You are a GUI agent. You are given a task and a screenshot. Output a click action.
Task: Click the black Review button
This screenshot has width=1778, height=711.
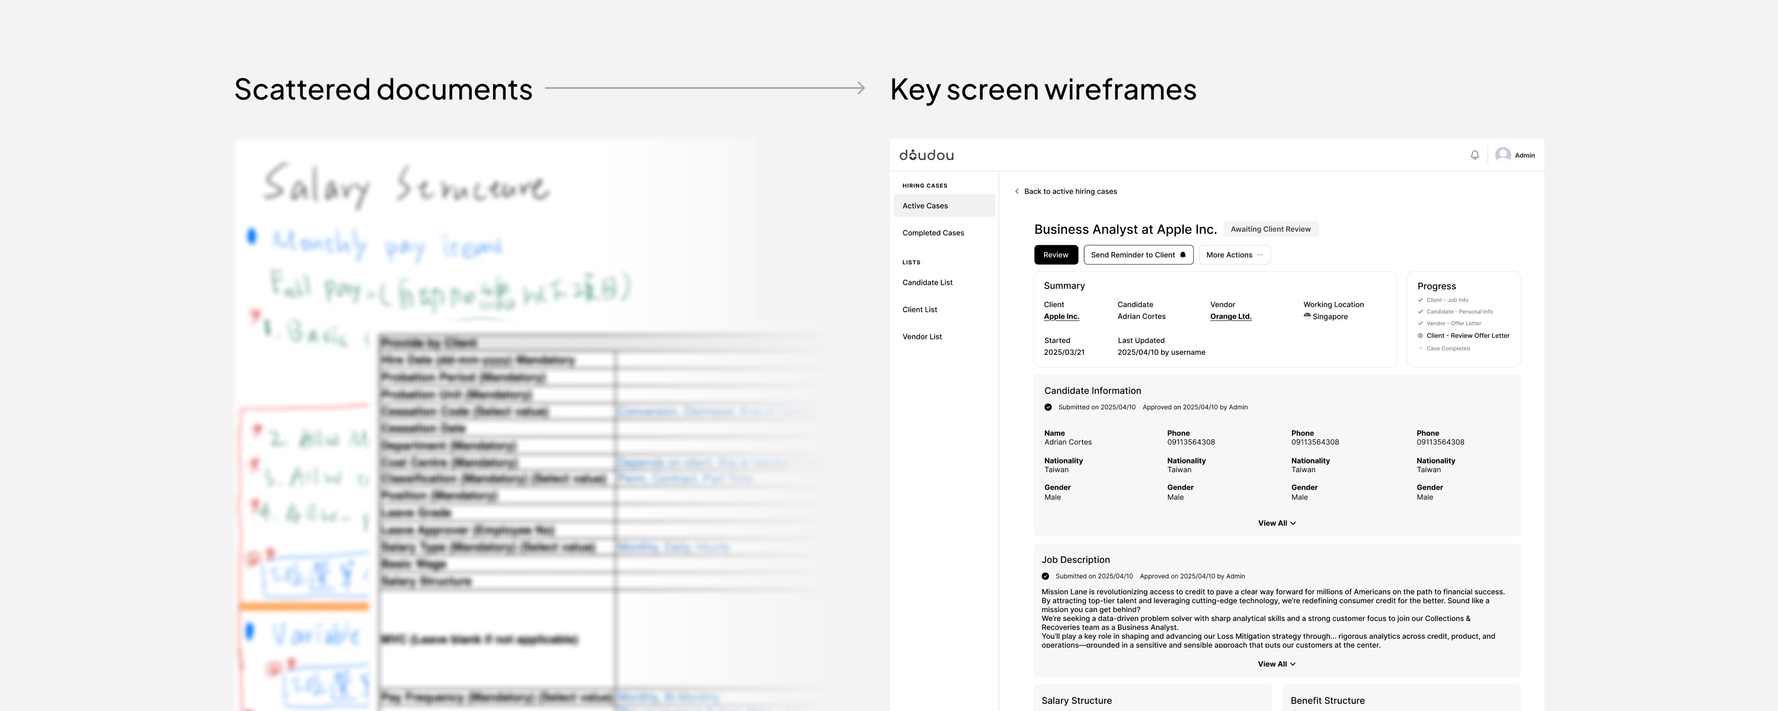[x=1056, y=255]
